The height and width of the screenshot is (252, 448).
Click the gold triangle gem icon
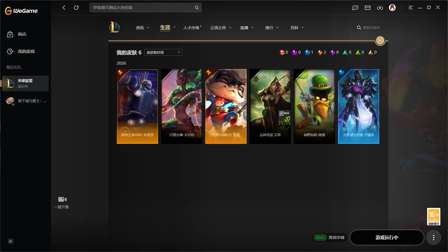tap(371, 52)
